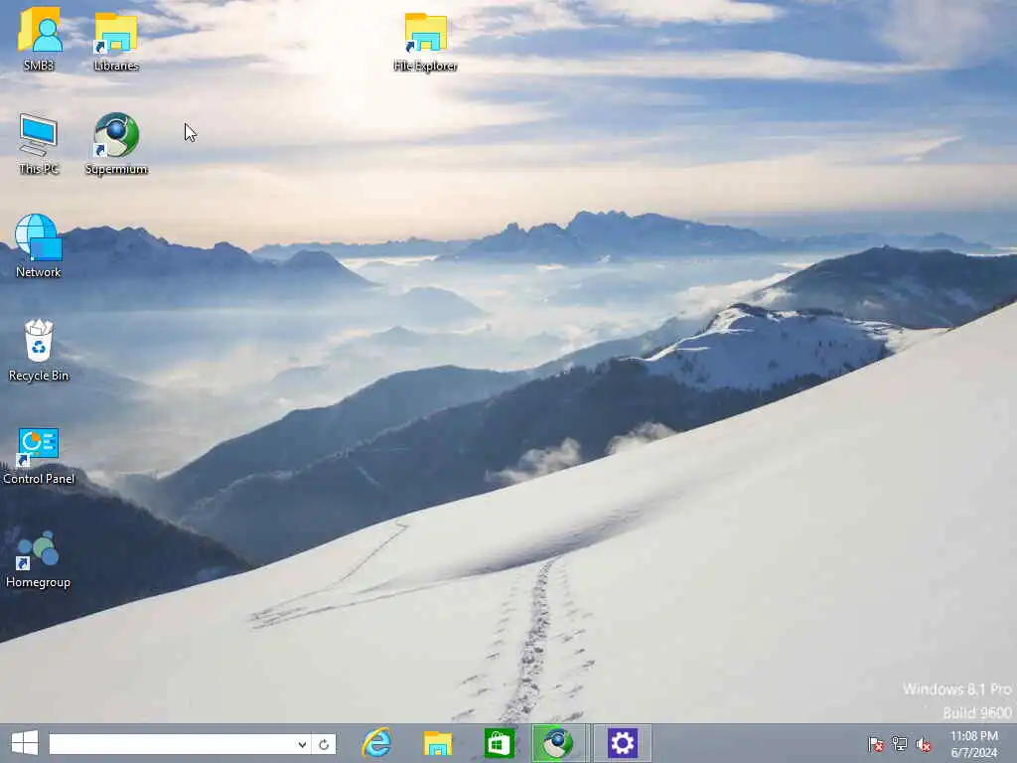
Task: Click the Supermium label text
Action: tap(117, 169)
